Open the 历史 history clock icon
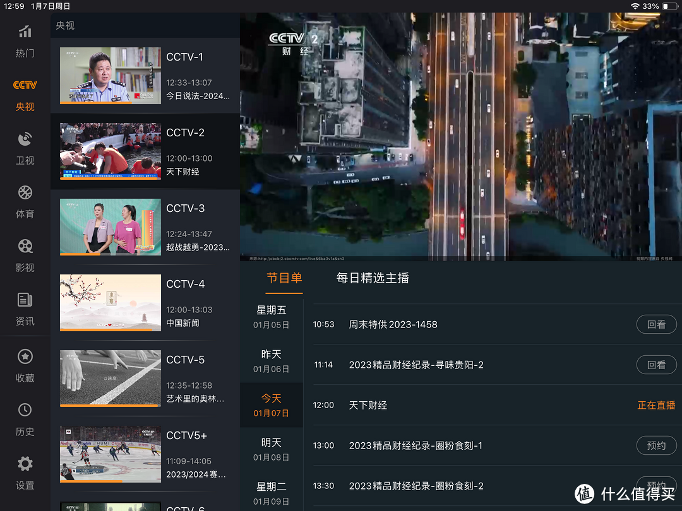This screenshot has height=511, width=682. 25,410
